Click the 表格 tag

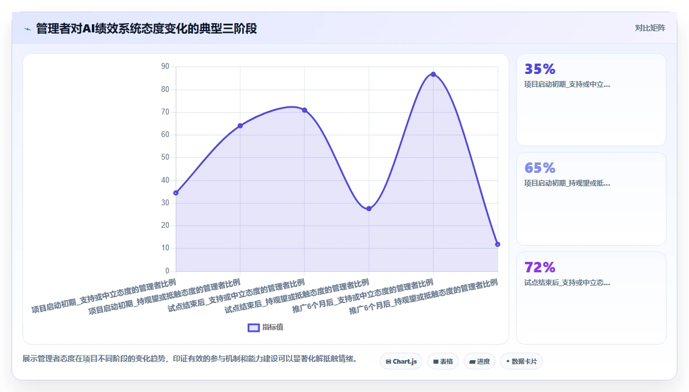pos(443,361)
